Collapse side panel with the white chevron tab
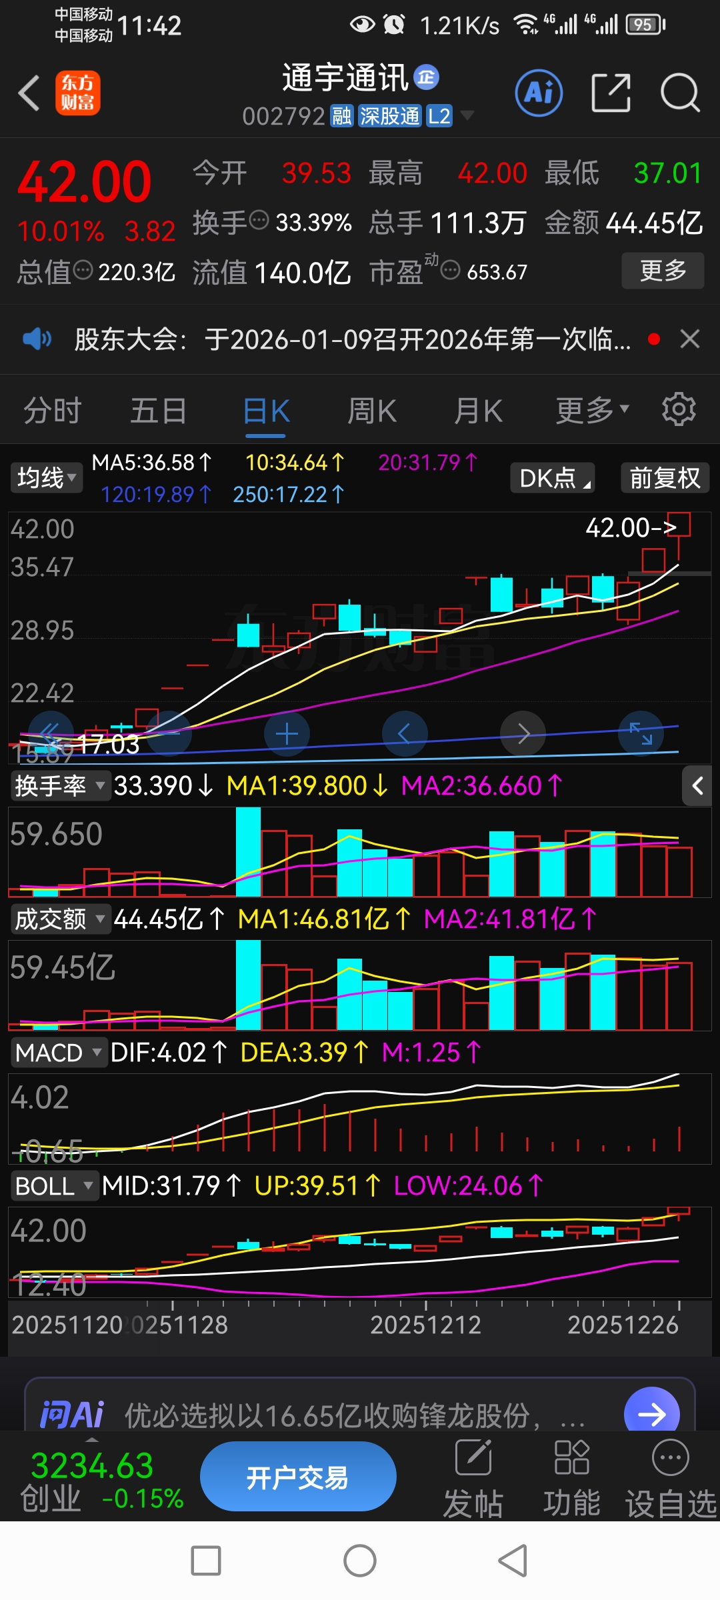 click(x=697, y=786)
